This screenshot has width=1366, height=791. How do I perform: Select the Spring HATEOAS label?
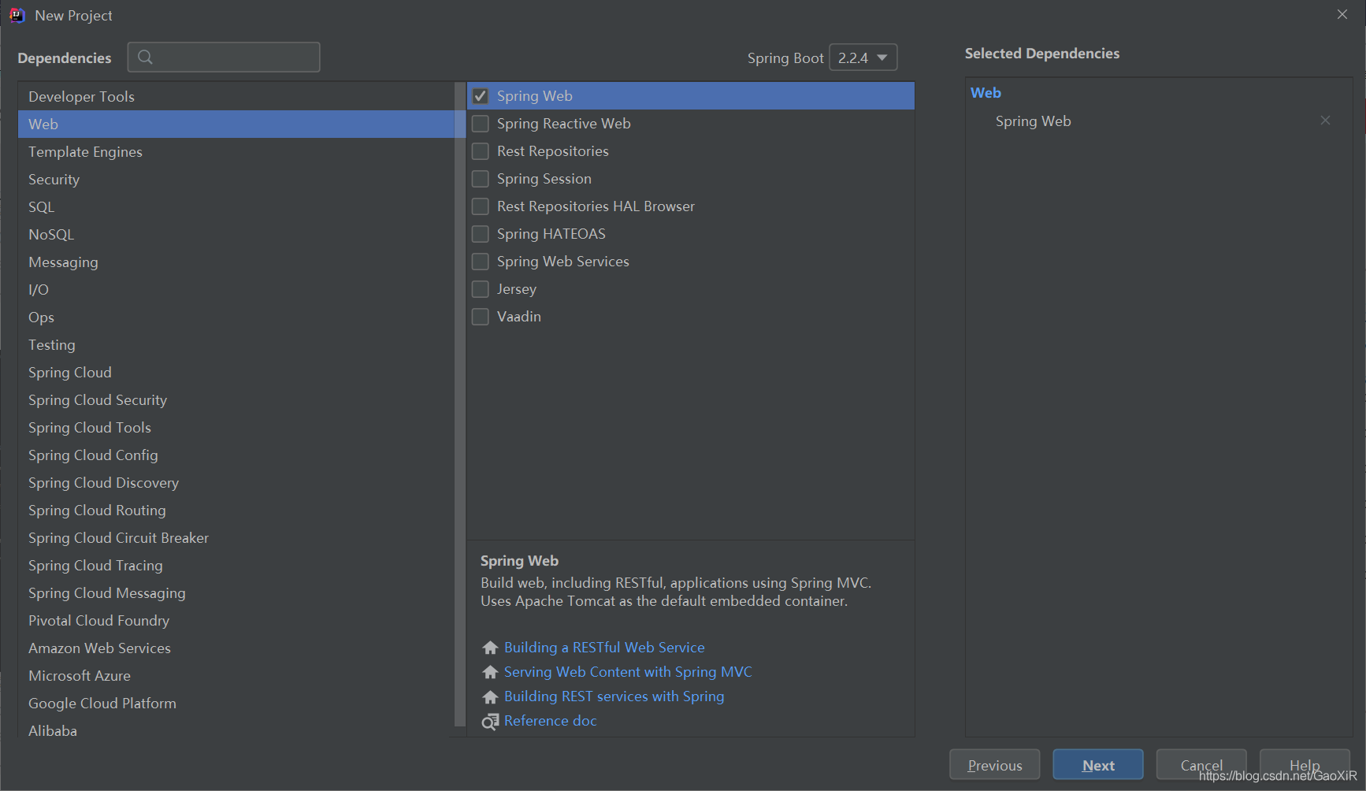[x=551, y=234]
